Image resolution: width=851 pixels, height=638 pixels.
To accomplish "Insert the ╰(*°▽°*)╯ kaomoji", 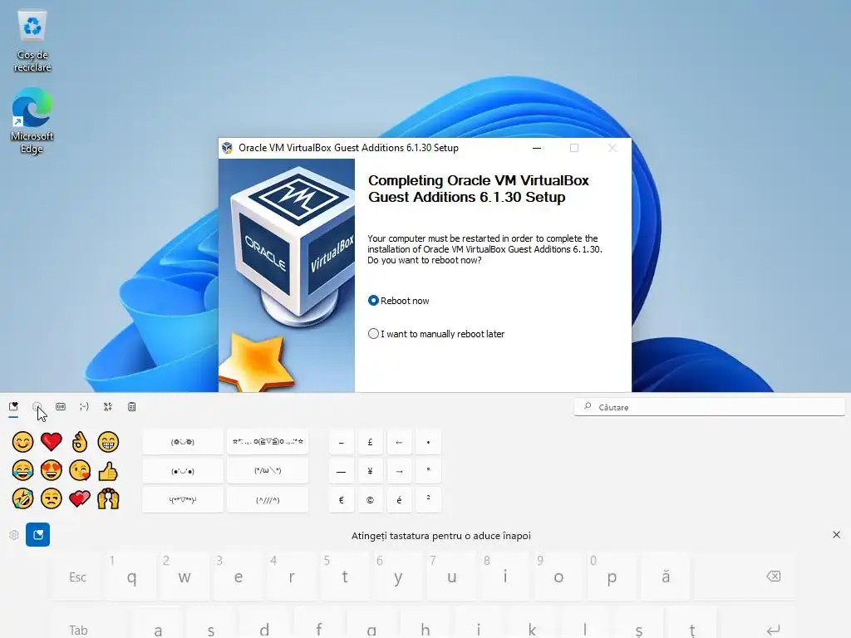I will point(183,499).
